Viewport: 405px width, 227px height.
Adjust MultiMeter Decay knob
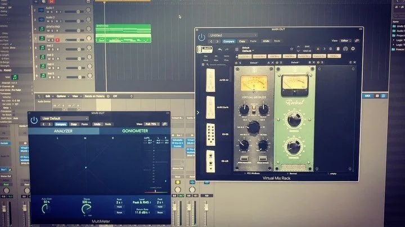pyautogui.click(x=86, y=209)
